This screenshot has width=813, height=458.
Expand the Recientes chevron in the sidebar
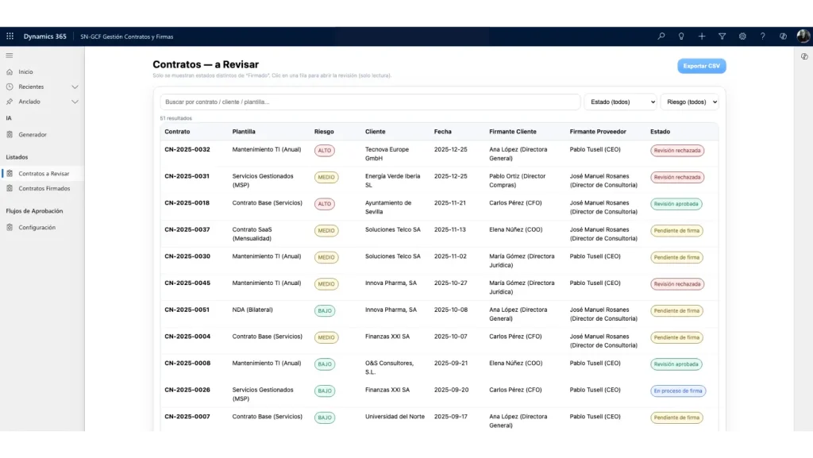coord(75,87)
